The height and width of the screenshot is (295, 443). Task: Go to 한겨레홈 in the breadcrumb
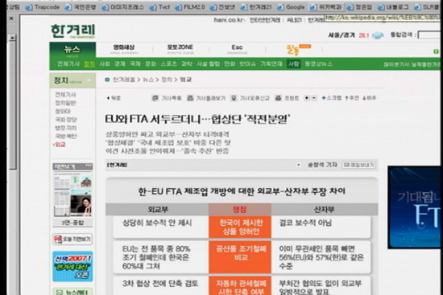(124, 80)
